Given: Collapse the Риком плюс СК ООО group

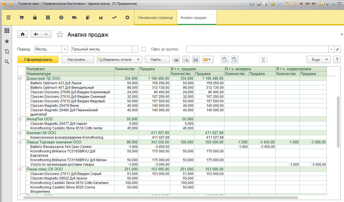Looking at the screenshot, I should point(20,169).
